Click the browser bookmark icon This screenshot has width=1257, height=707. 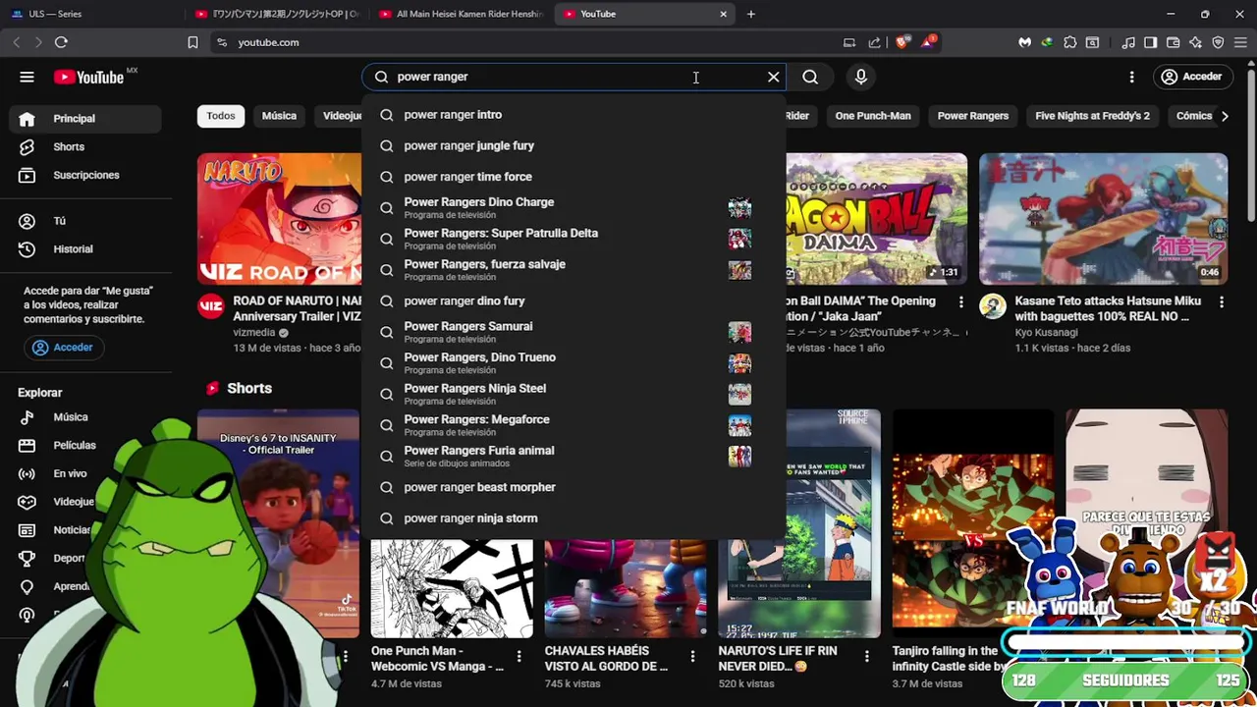tap(192, 42)
